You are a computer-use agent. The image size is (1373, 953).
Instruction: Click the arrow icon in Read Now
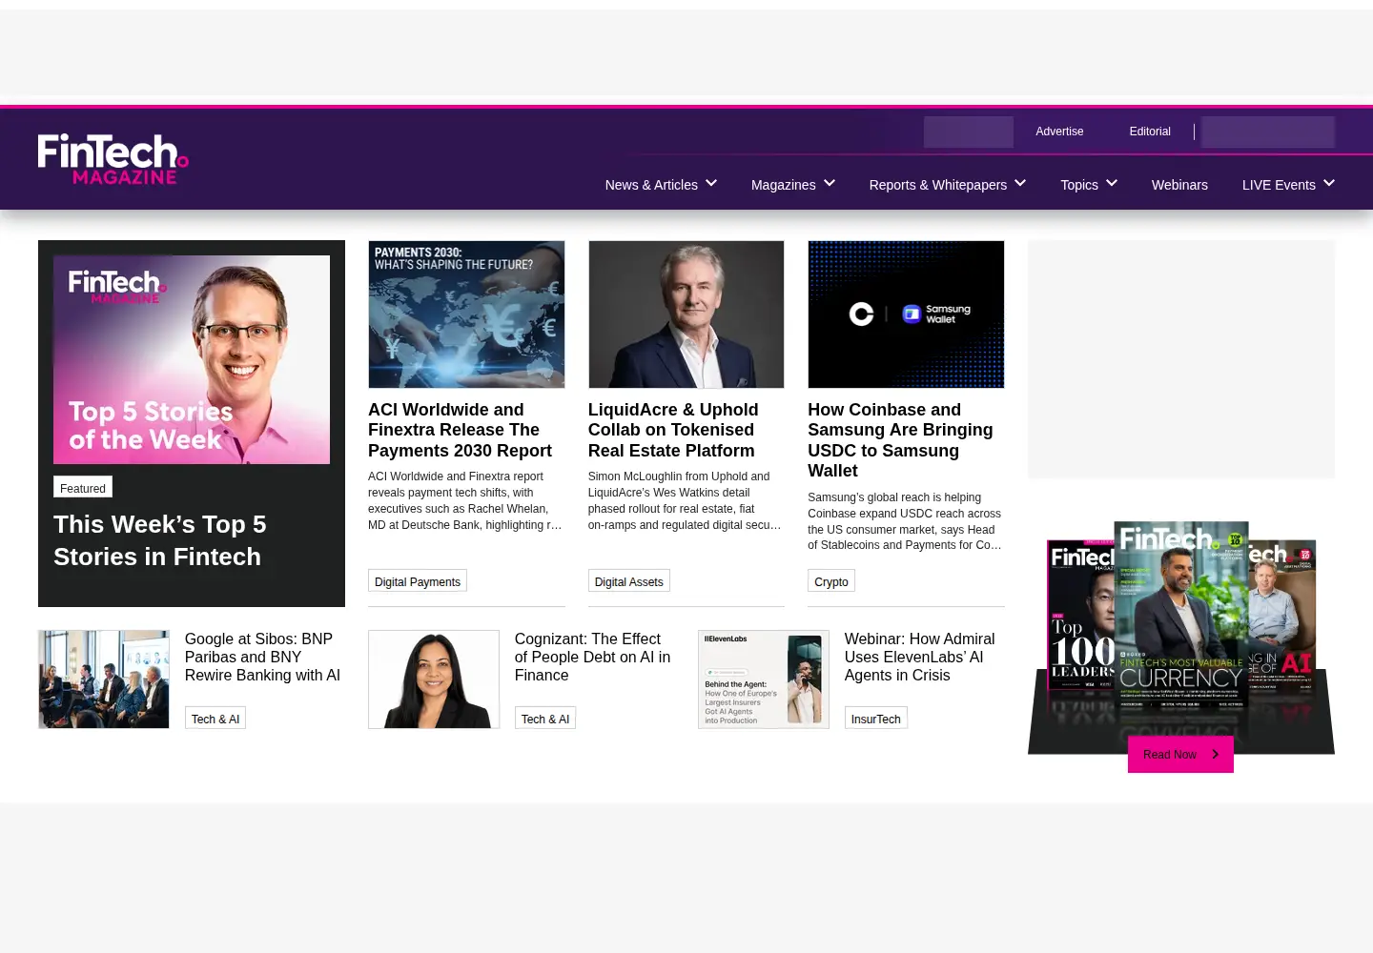pyautogui.click(x=1215, y=754)
